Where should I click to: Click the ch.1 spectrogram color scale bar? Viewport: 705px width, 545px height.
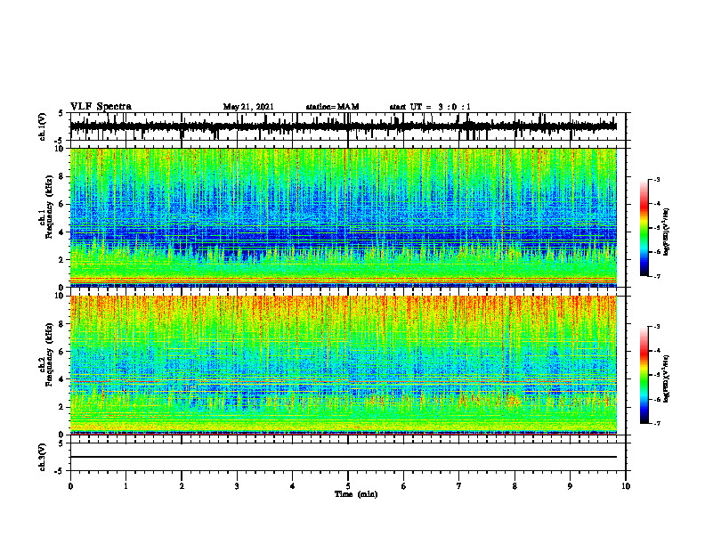[644, 228]
